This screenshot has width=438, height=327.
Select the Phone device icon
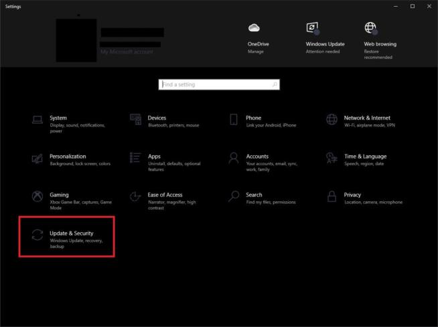pos(234,120)
